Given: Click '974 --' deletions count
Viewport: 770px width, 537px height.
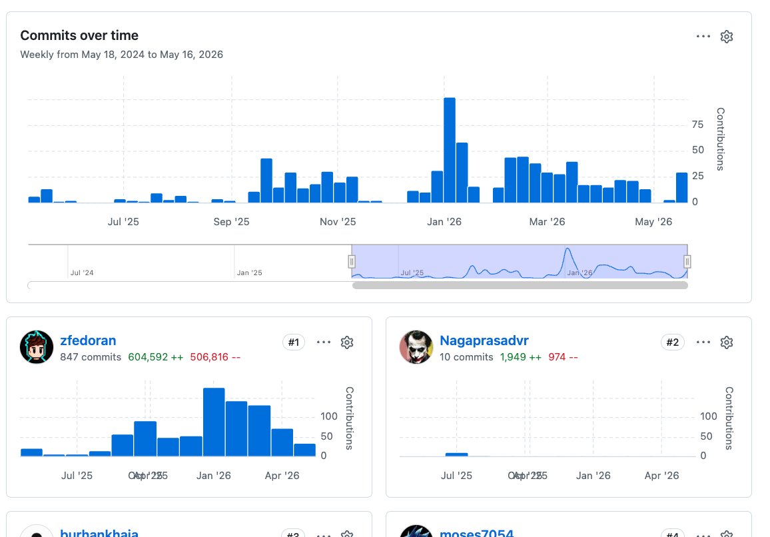Looking at the screenshot, I should [x=563, y=357].
